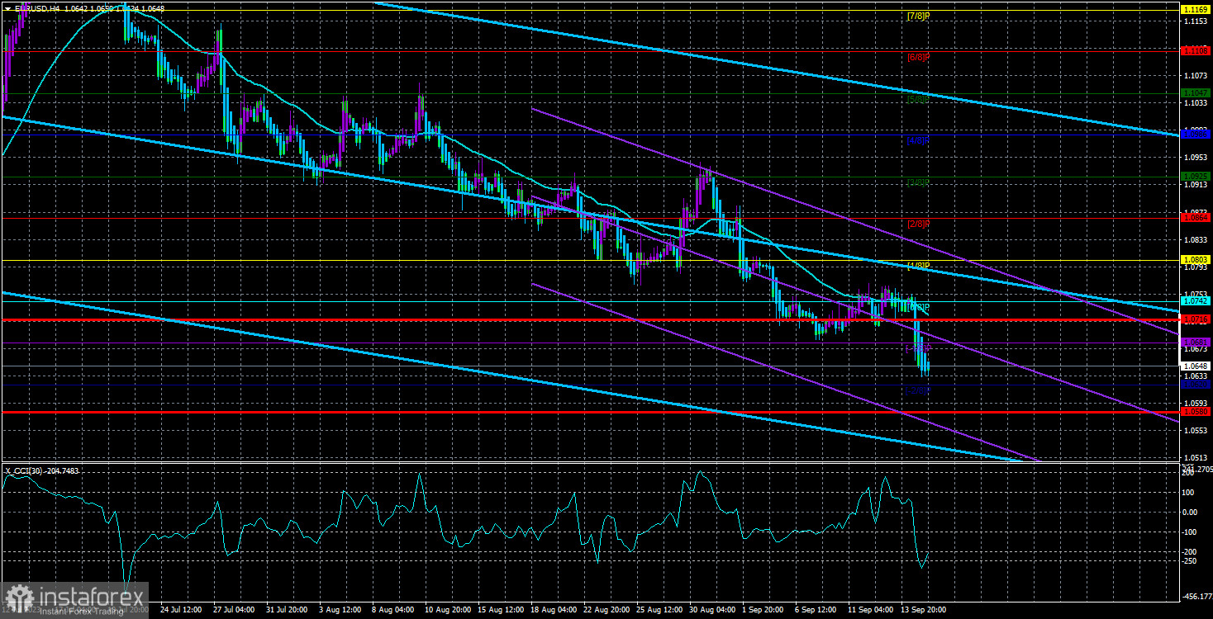Select the 1.0742 cyan price tag
The width and height of the screenshot is (1213, 619).
click(1196, 301)
